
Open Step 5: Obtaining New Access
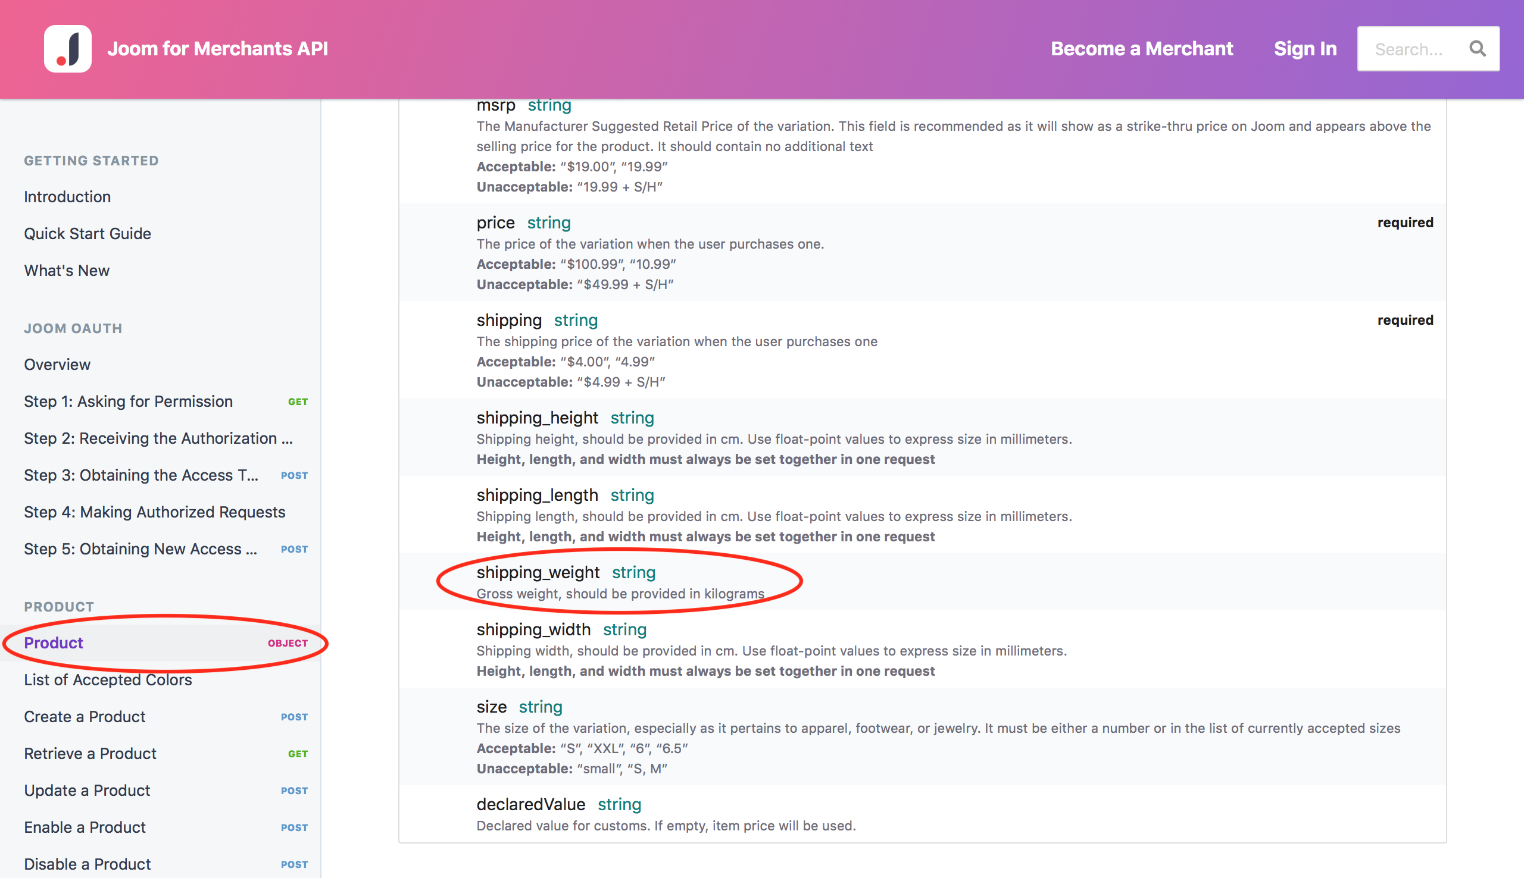[x=140, y=548]
